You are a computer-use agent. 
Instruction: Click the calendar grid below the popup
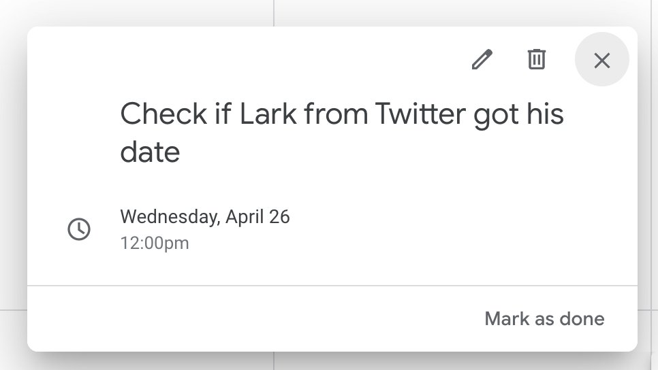[336, 361]
